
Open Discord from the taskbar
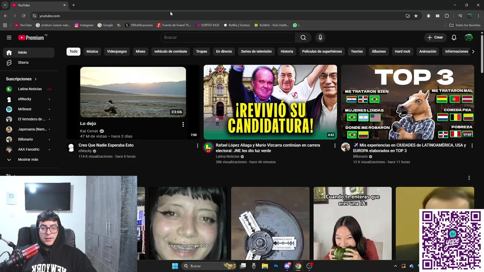point(287,266)
